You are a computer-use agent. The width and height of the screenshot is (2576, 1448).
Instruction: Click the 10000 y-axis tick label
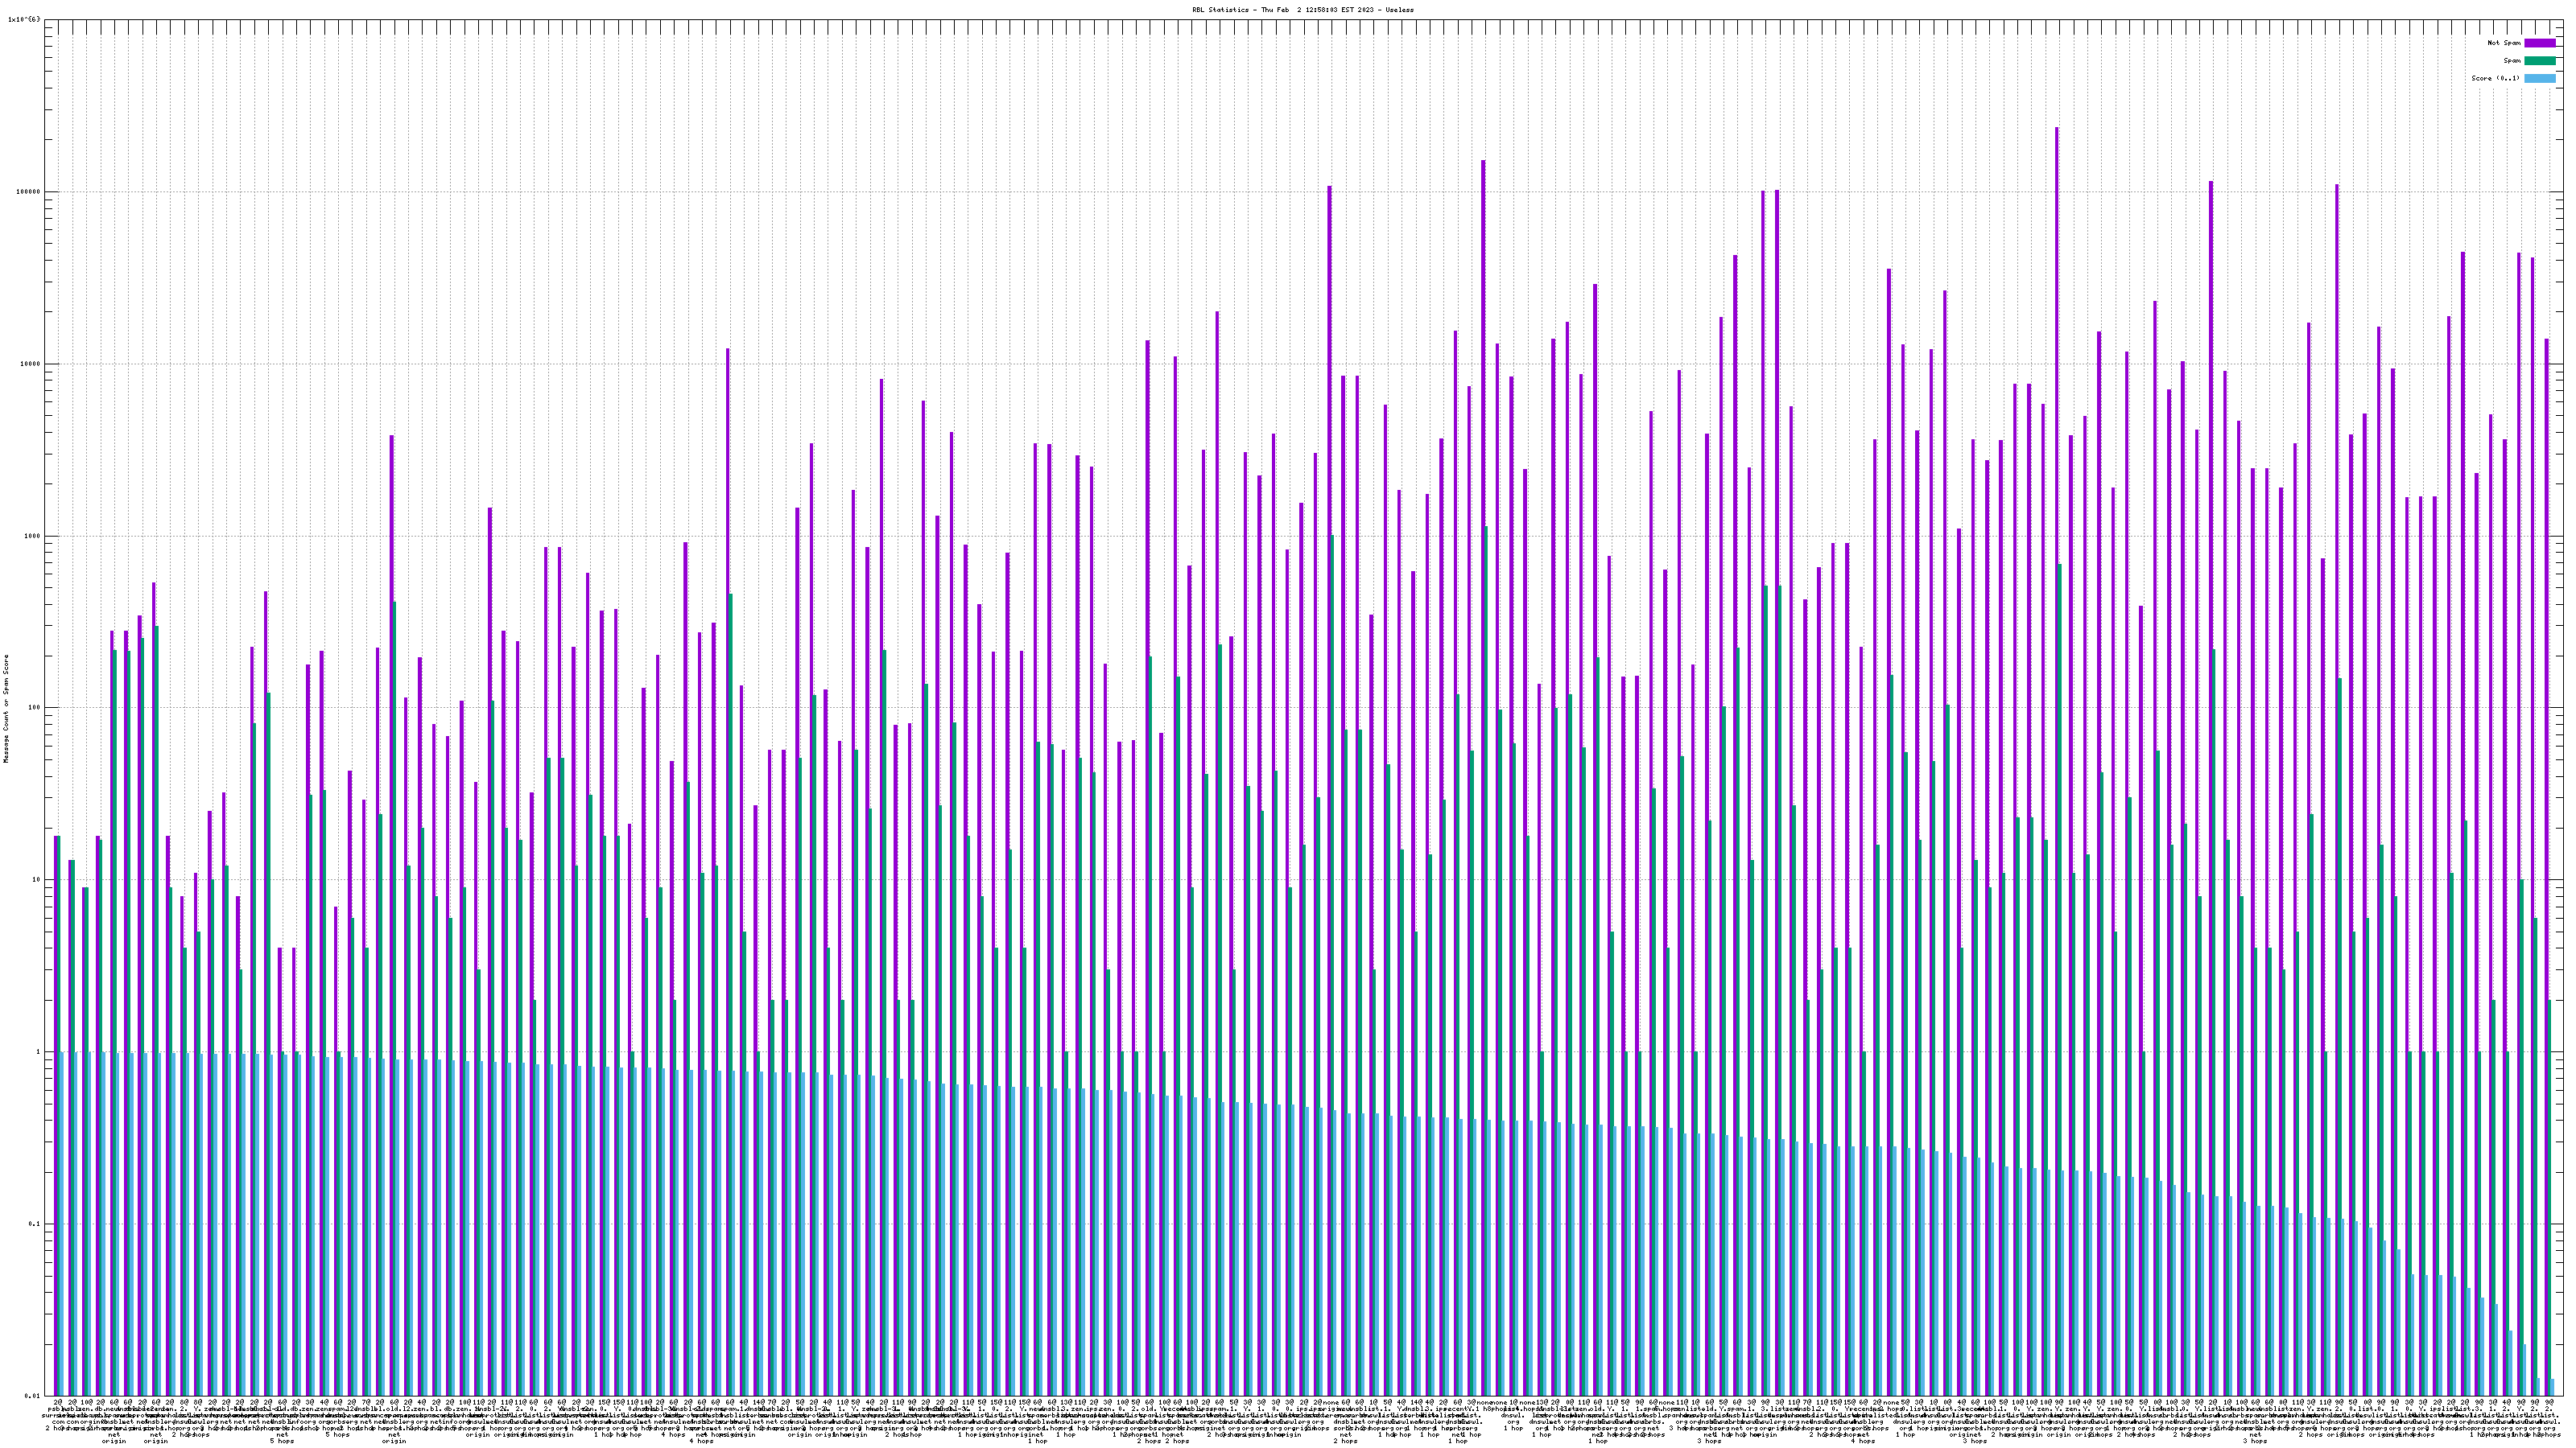(31, 364)
